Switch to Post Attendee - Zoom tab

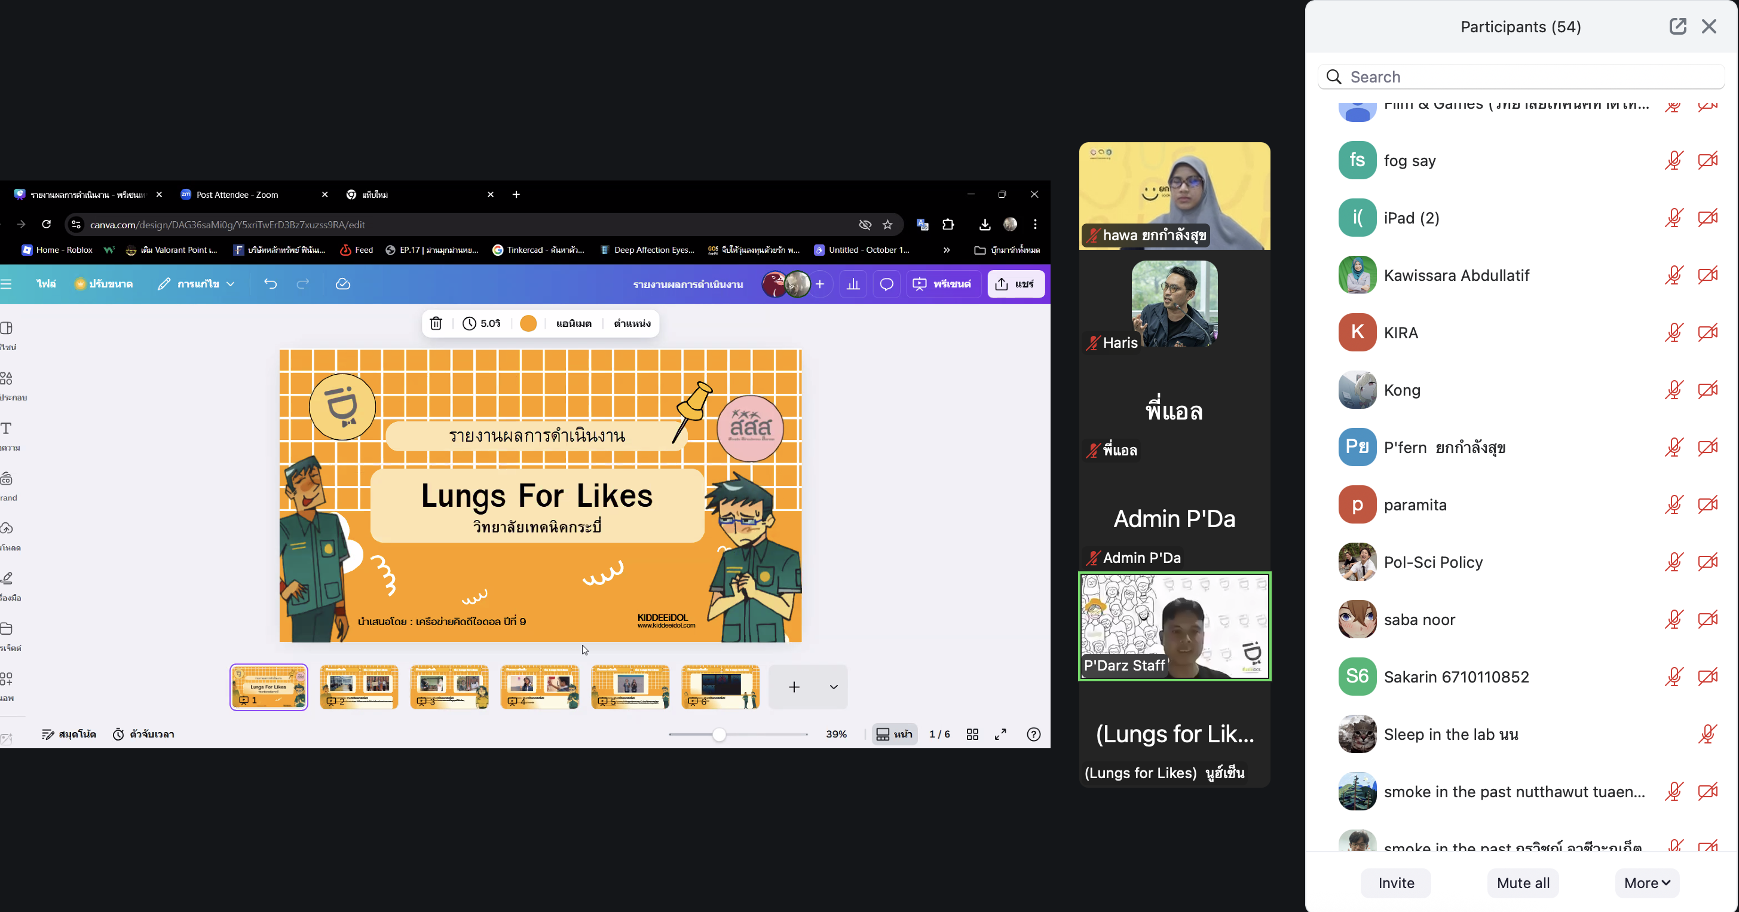[x=237, y=194]
